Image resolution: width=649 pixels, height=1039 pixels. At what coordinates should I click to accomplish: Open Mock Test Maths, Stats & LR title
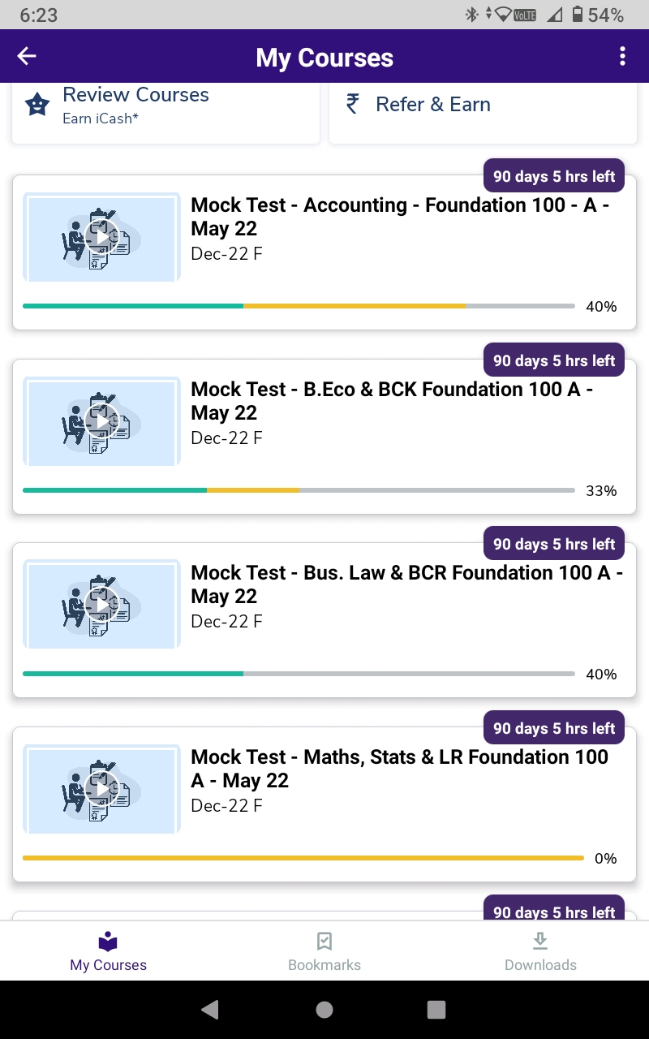tap(399, 769)
